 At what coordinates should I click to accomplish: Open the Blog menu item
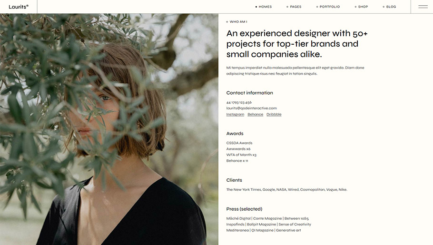click(391, 7)
